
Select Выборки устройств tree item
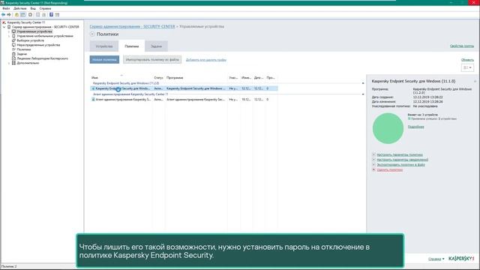[30, 40]
